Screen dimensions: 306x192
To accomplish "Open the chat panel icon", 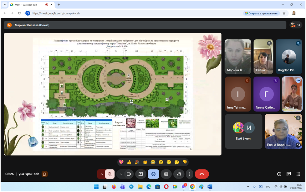I will pyautogui.click(x=288, y=174).
